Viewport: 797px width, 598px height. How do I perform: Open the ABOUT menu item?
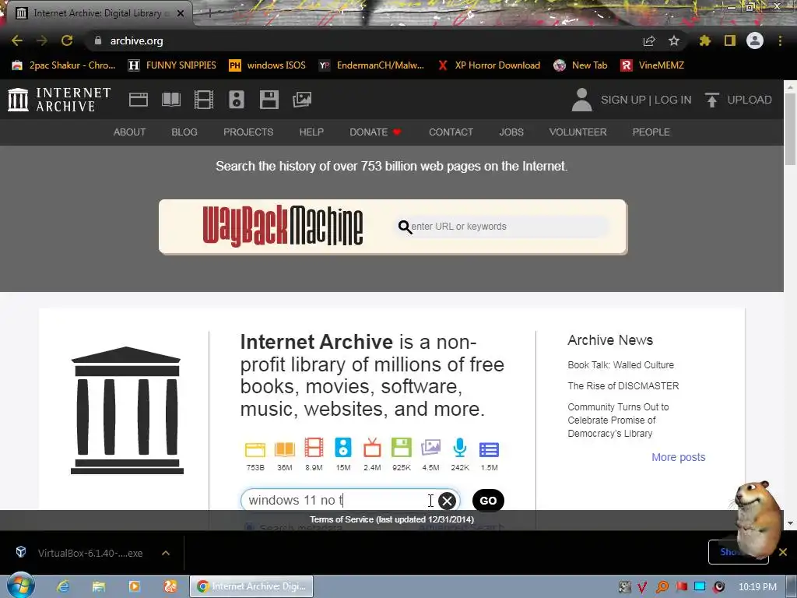(x=129, y=132)
